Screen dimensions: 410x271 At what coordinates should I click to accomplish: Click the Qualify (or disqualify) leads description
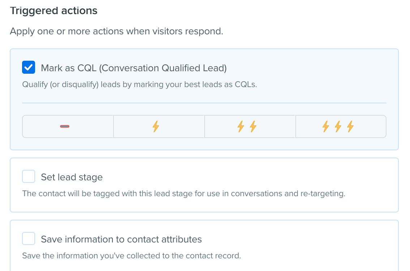(x=140, y=85)
